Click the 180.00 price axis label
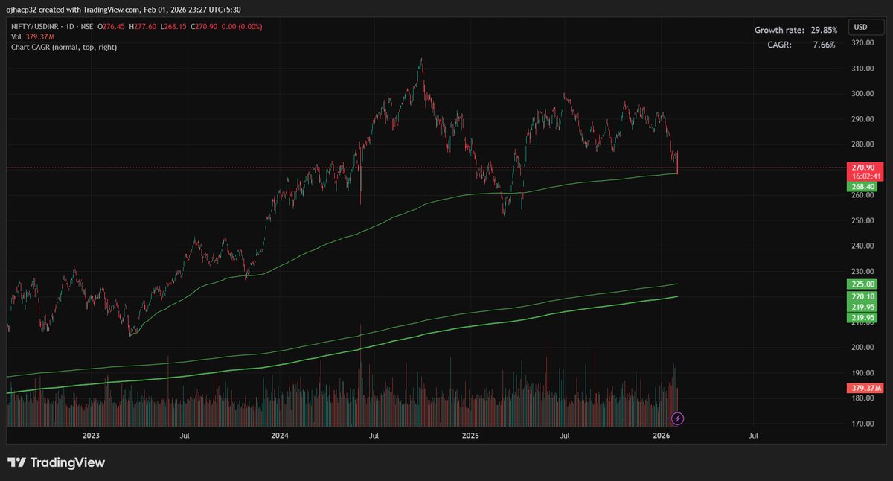Screen dimensions: 893x481 click(x=864, y=398)
